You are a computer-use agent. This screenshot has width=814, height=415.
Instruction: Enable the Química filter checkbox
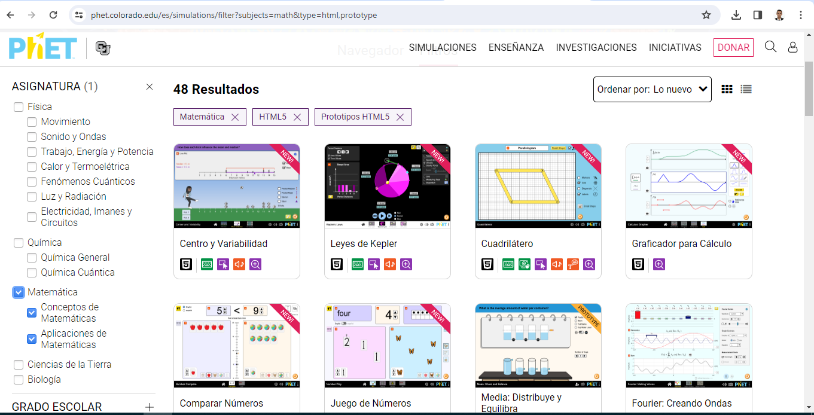19,243
